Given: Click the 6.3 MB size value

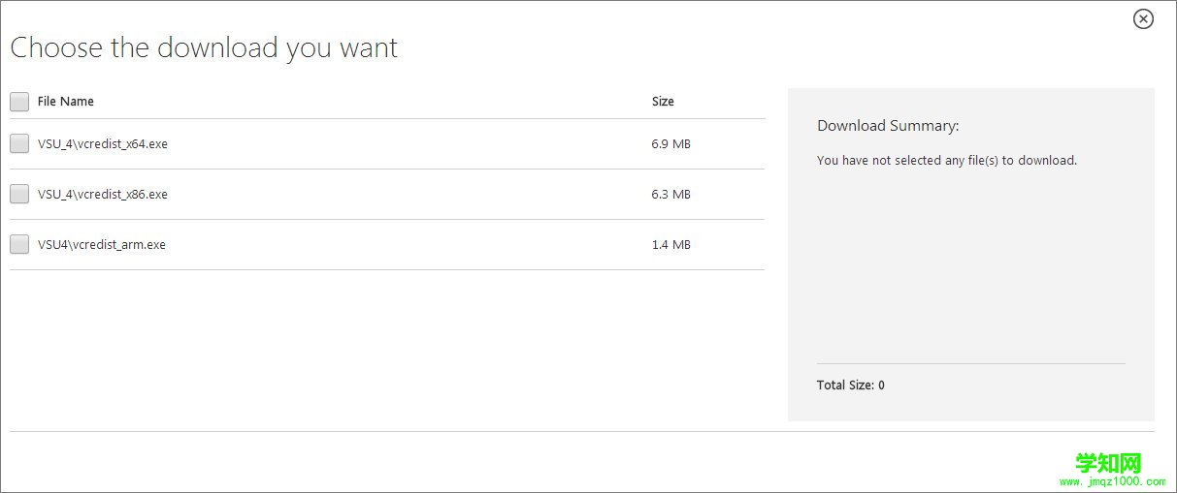Looking at the screenshot, I should tap(670, 195).
